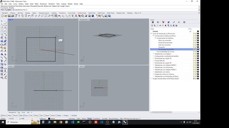Click the New Layer icon in Layers panel
The width and height of the screenshot is (229, 128).
[x=152, y=26]
